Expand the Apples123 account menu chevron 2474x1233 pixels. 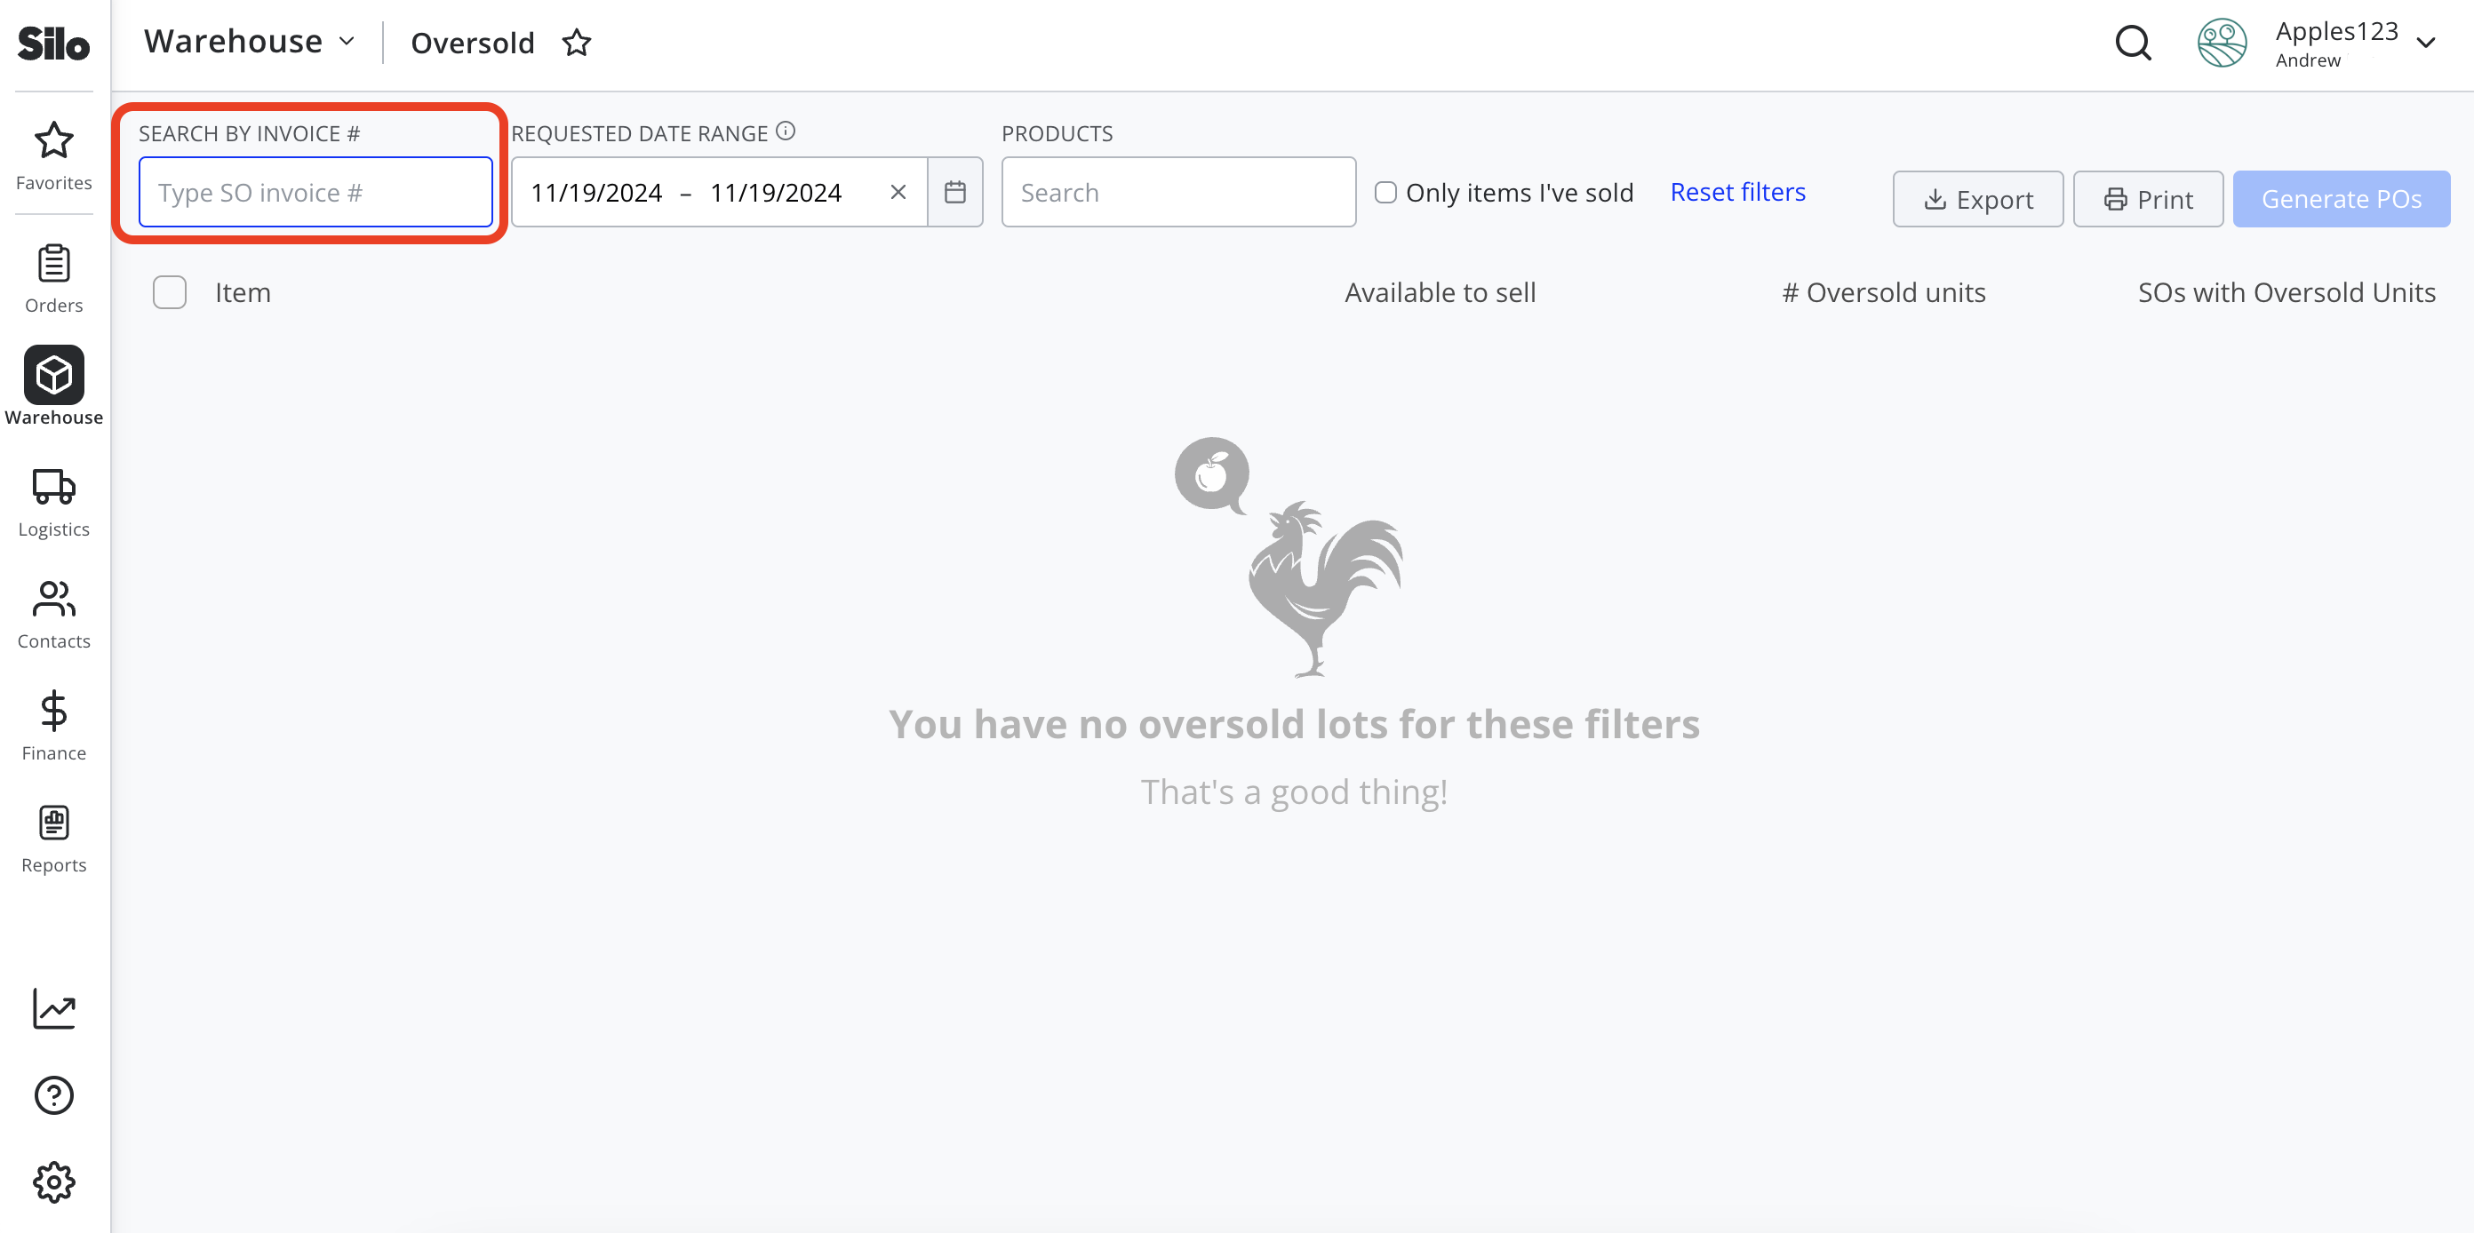tap(2425, 44)
